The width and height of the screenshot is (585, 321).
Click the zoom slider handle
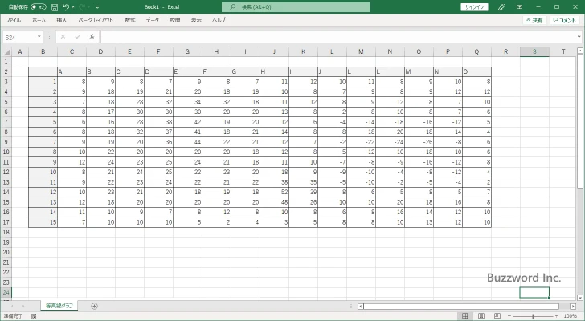pyautogui.click(x=533, y=316)
